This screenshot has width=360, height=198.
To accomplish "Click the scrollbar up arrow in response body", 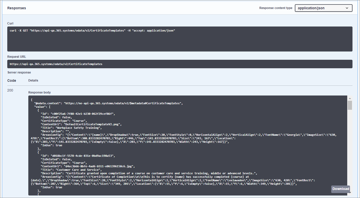I will [350, 98].
